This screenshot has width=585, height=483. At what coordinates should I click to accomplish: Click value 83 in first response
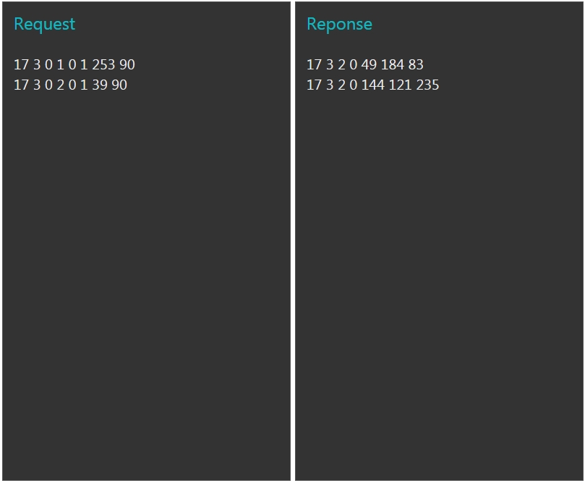[x=416, y=65]
